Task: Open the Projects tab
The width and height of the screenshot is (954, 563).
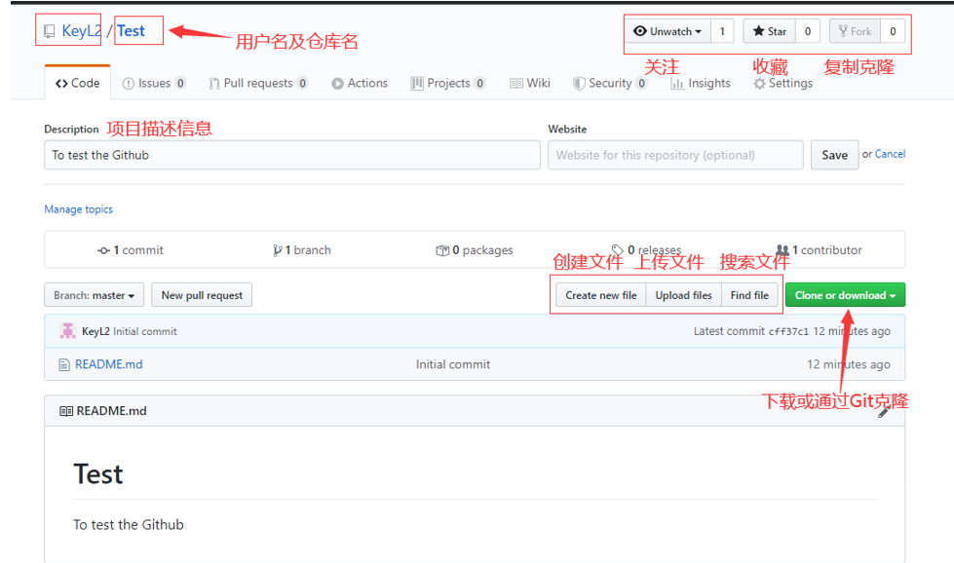Action: (448, 84)
